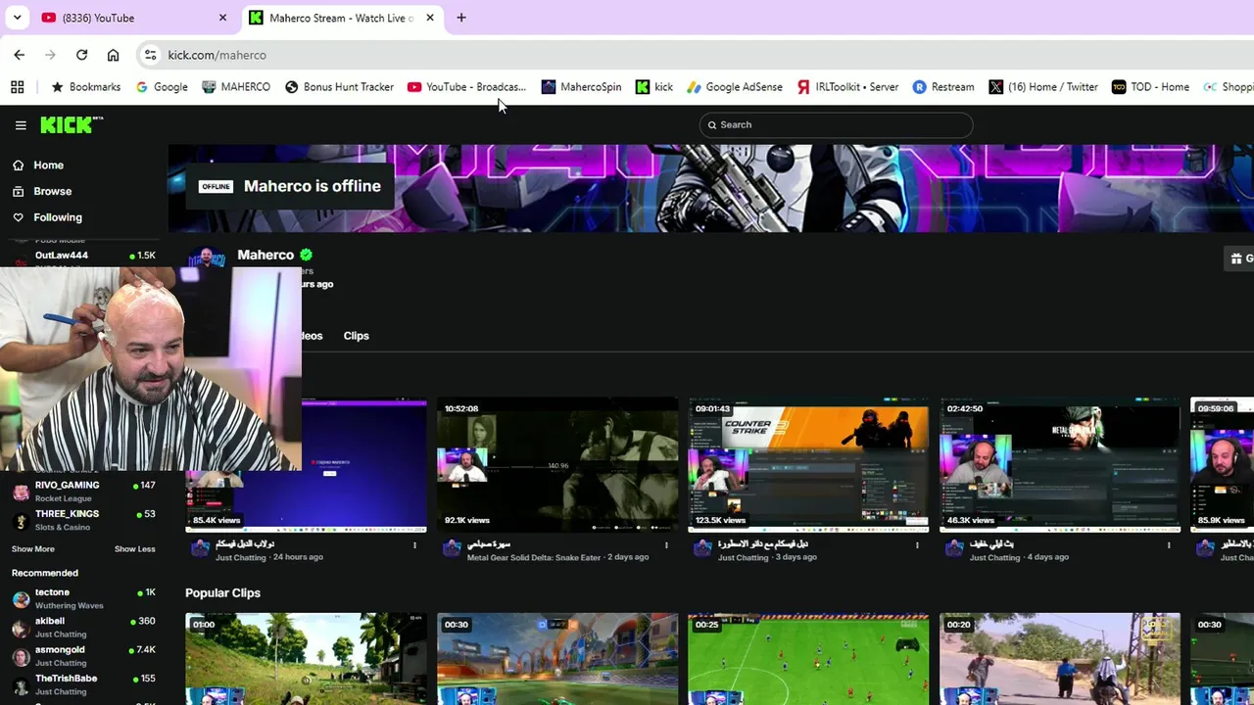Viewport: 1254px width, 705px height.
Task: Open the 02:42:50 video thumbnail
Action: coord(1060,465)
